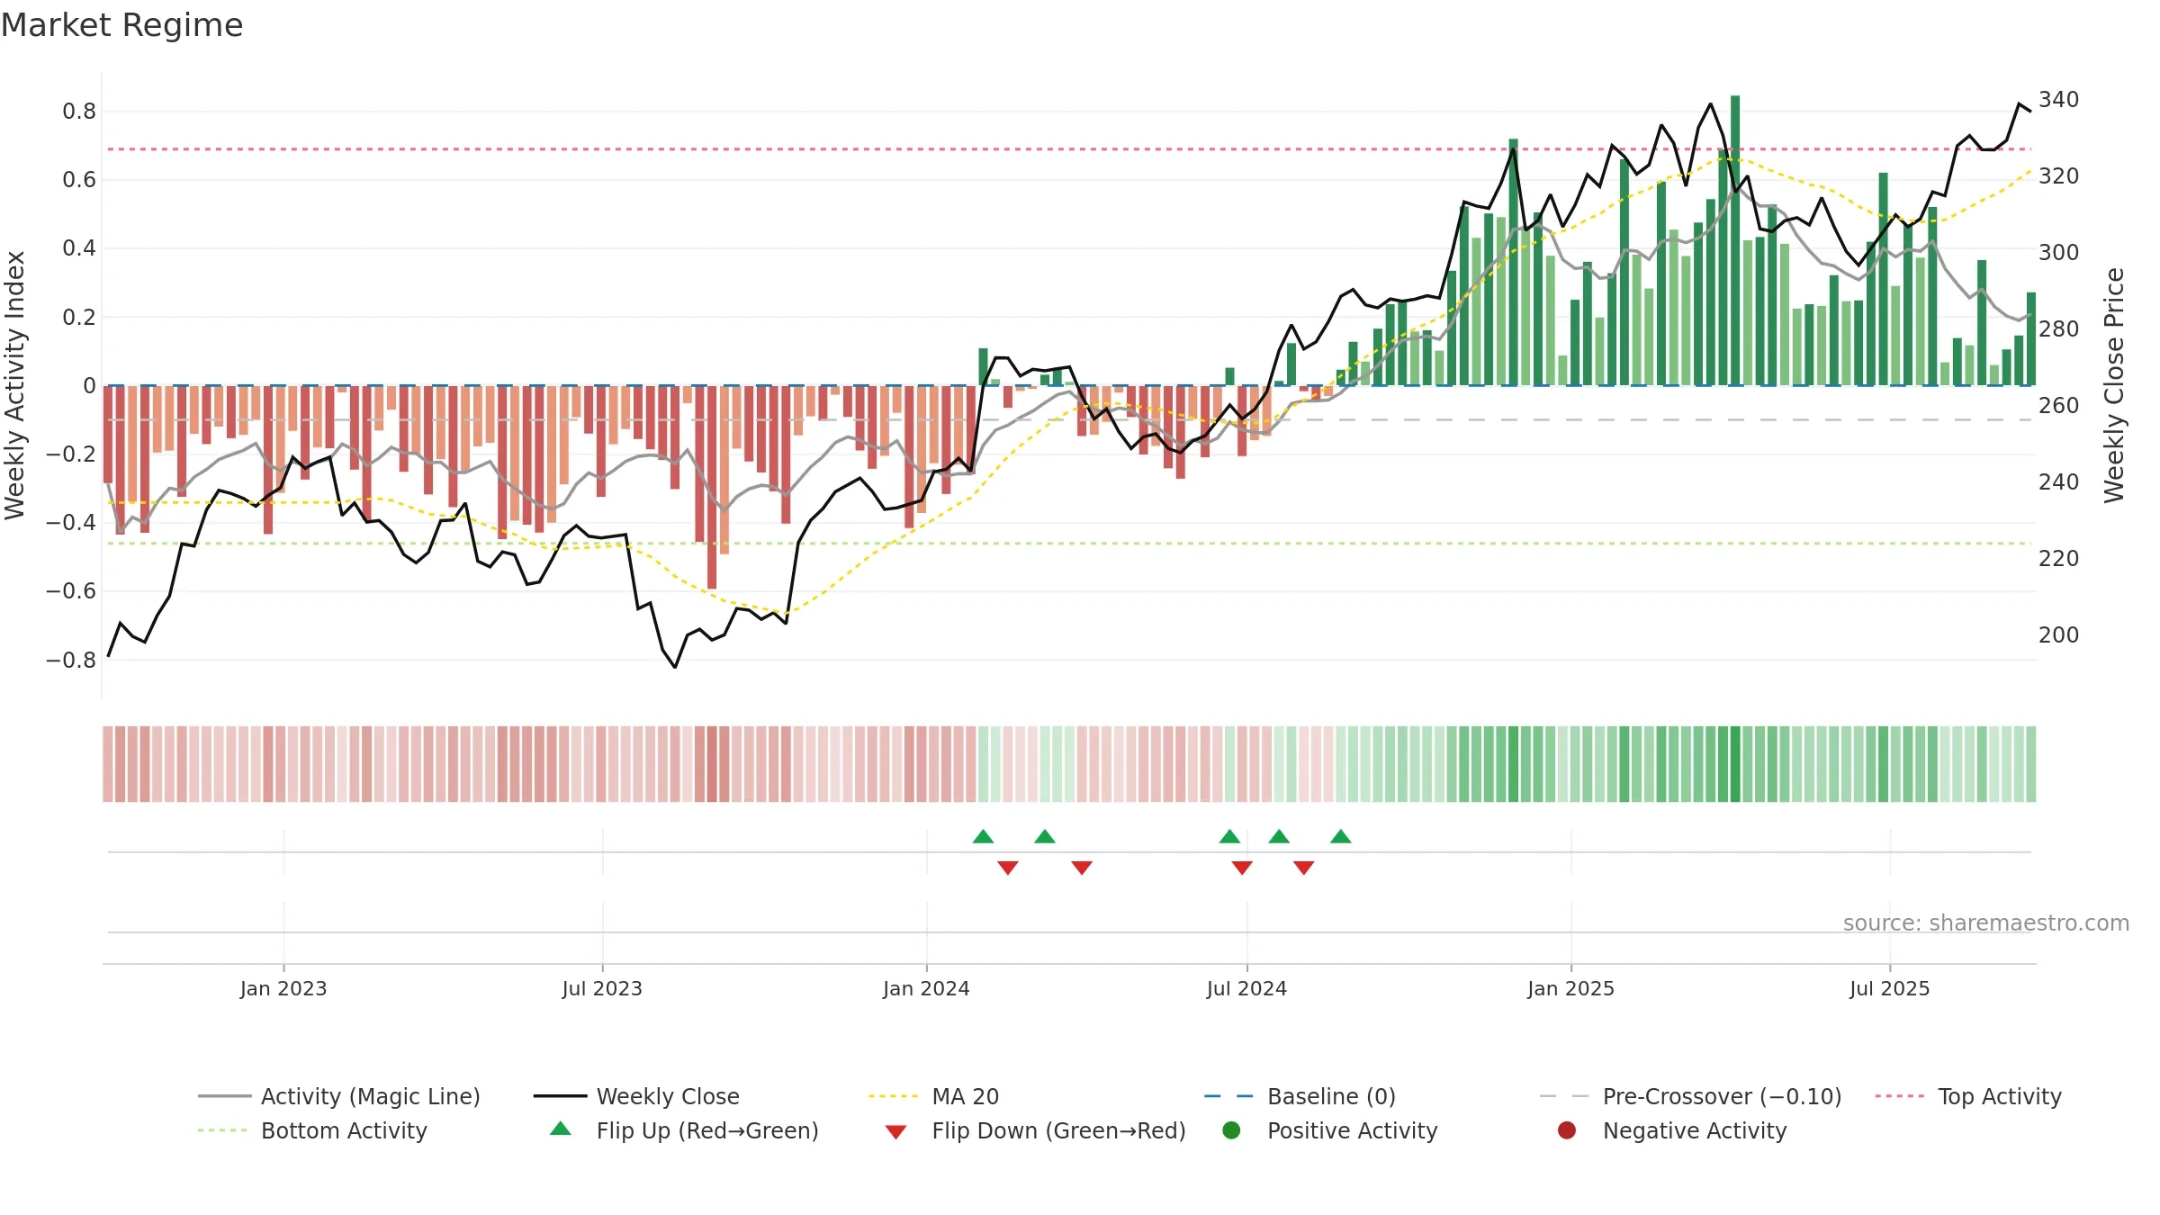
Task: Click the earliest green Flip Up triangle marker
Action: point(983,837)
